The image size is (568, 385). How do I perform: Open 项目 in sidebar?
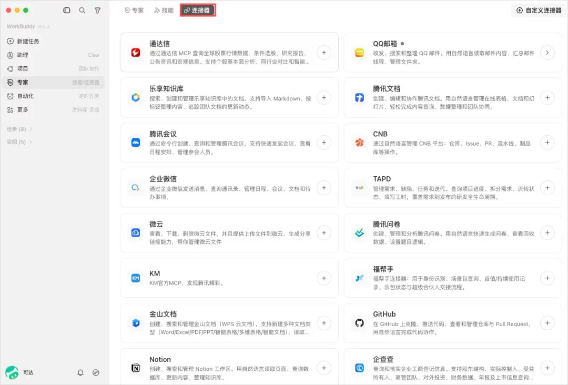point(53,68)
